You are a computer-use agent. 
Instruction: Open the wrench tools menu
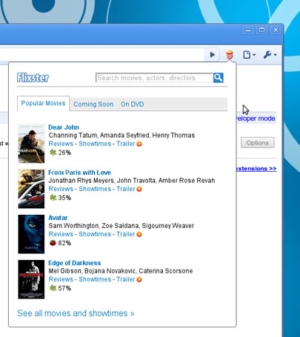pos(270,55)
